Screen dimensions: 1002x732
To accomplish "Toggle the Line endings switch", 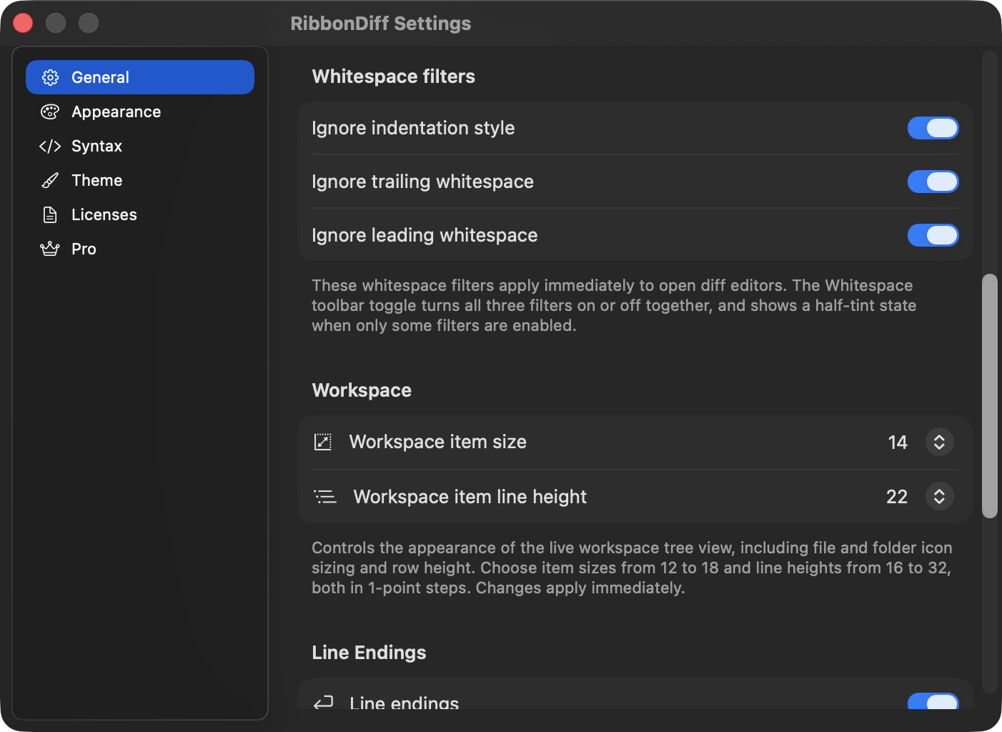I will (x=933, y=701).
